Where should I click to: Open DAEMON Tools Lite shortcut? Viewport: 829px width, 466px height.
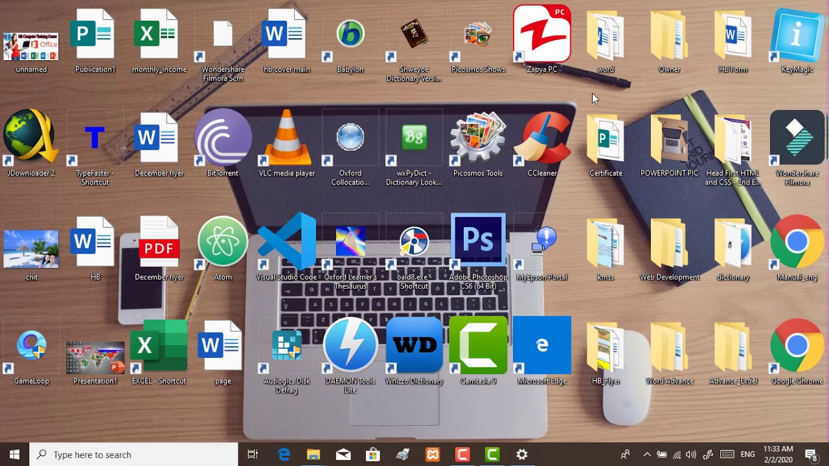point(350,346)
